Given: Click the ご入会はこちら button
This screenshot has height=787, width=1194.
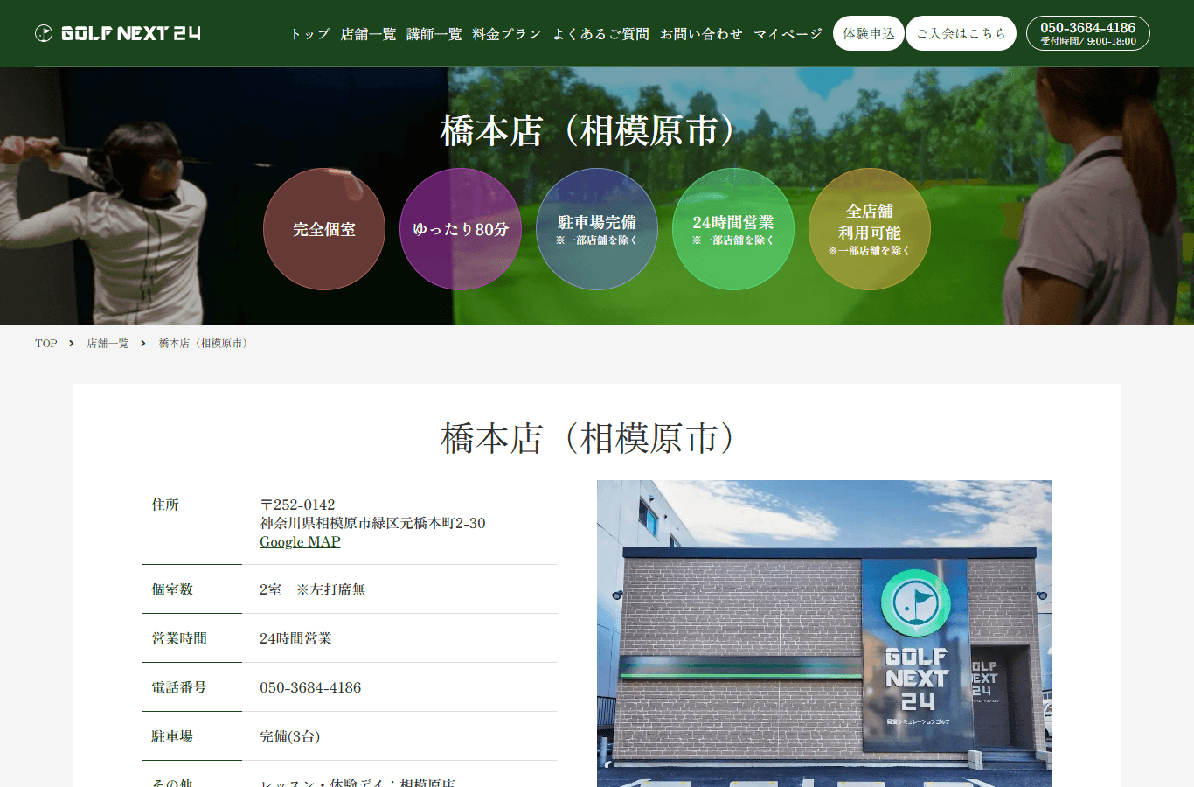Looking at the screenshot, I should [x=961, y=33].
